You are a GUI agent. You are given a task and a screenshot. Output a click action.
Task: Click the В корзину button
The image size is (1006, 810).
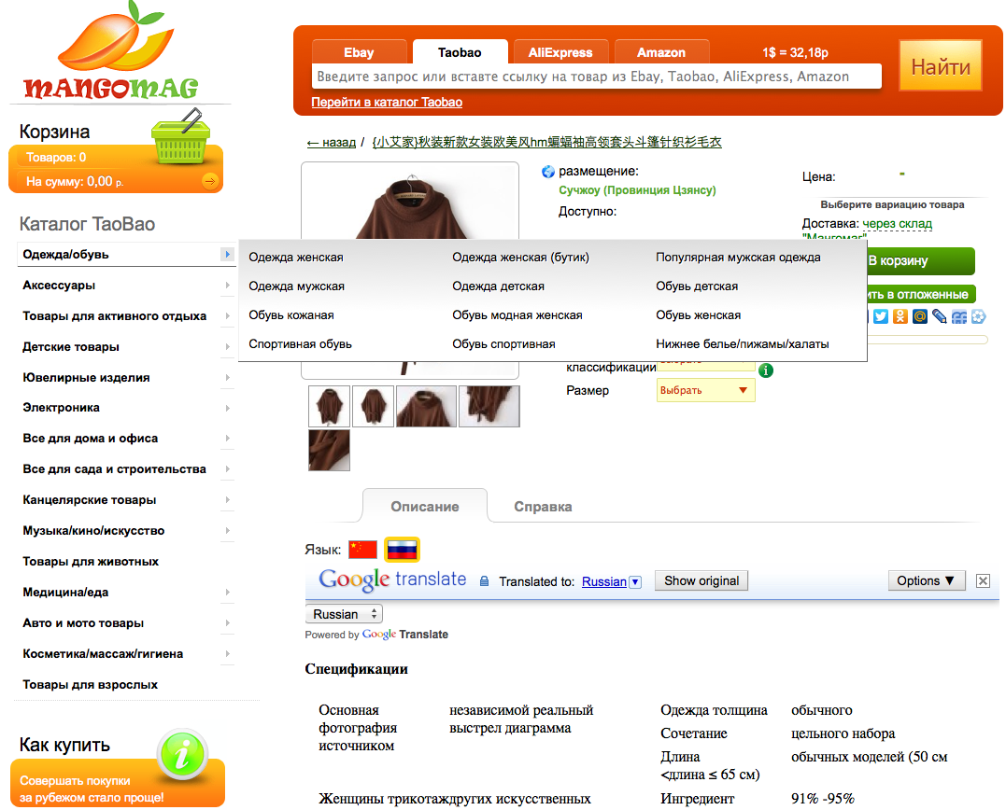point(921,260)
